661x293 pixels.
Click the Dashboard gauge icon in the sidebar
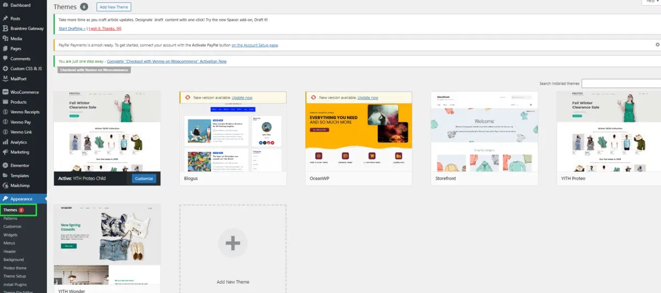coord(5,5)
